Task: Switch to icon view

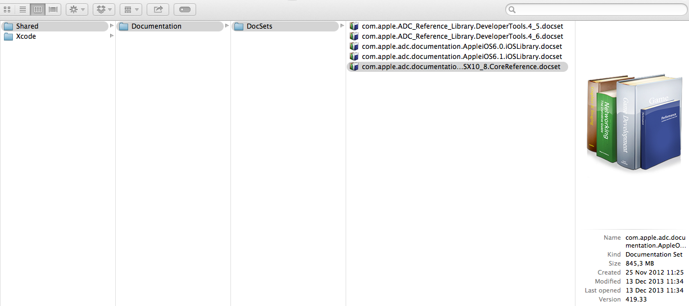Action: click(x=7, y=10)
